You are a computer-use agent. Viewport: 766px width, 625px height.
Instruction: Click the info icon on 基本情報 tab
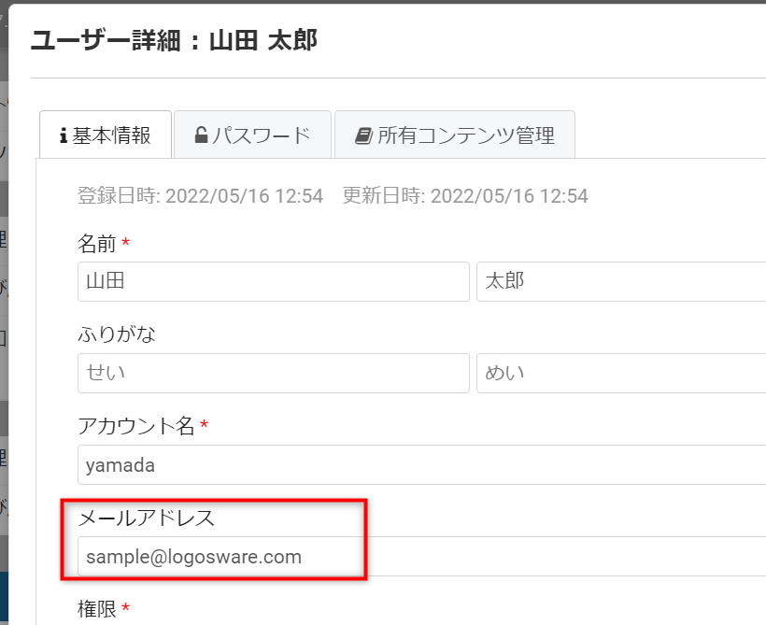coord(64,136)
